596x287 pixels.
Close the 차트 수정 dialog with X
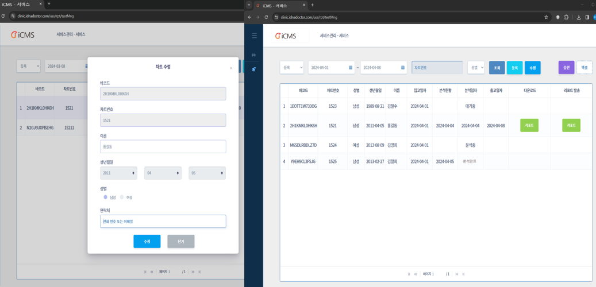point(231,68)
